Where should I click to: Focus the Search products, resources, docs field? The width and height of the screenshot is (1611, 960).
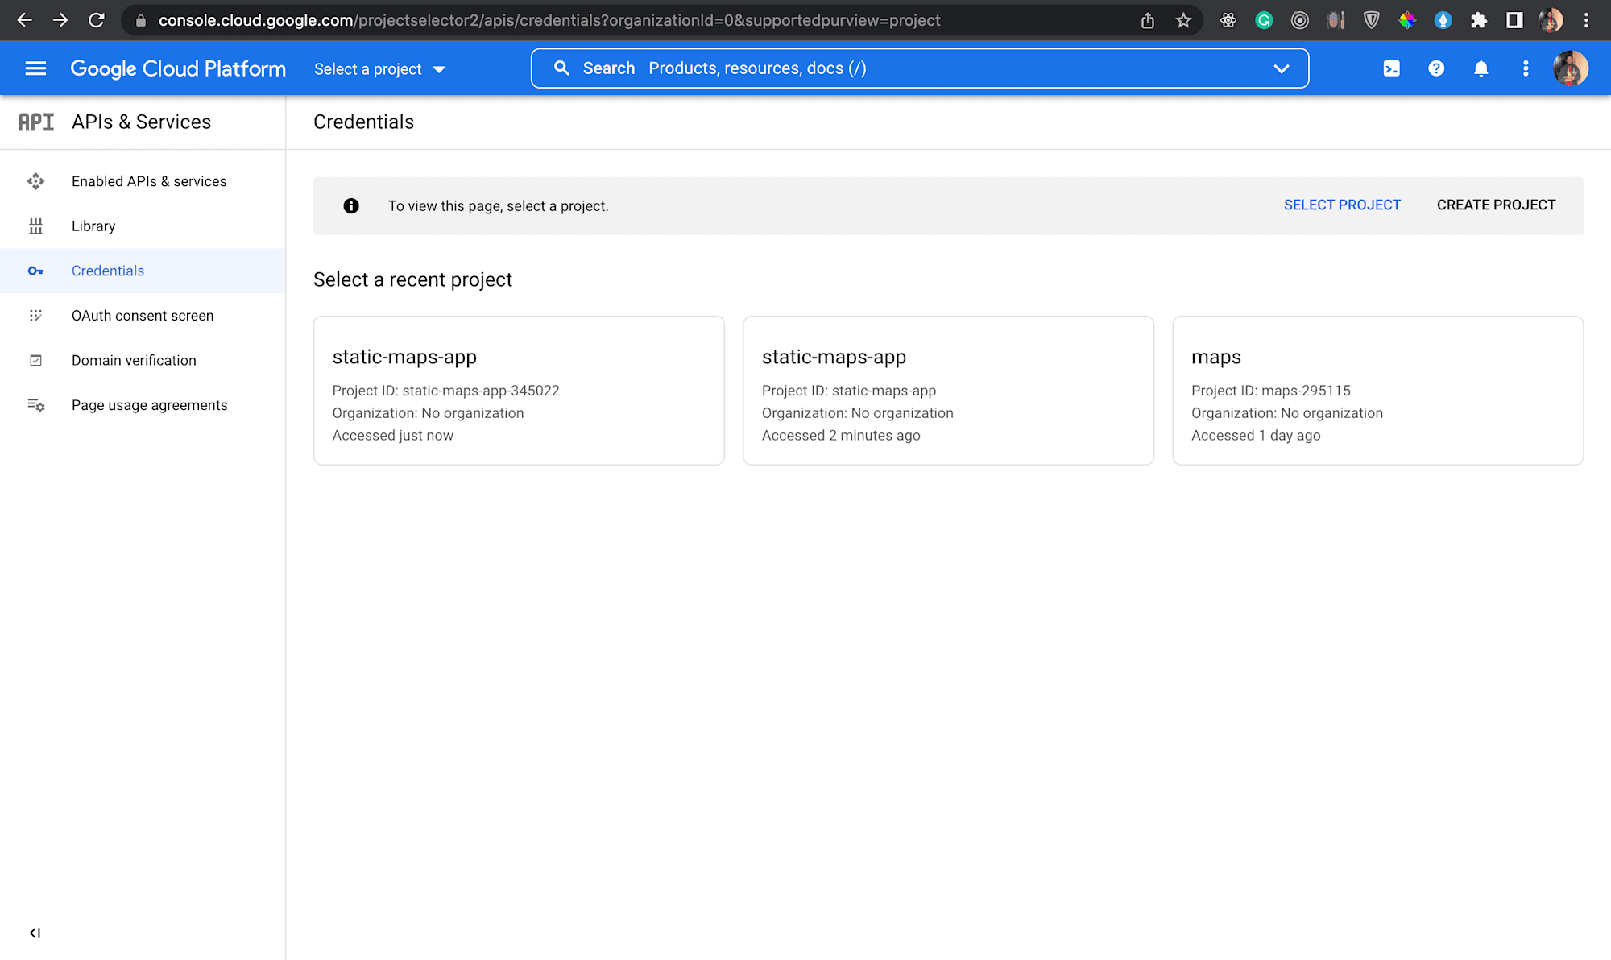click(920, 68)
